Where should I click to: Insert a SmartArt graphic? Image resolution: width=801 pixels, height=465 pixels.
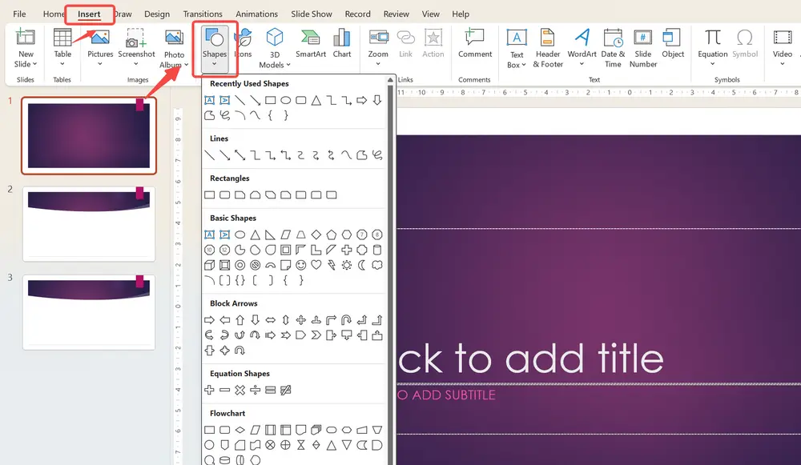(311, 44)
